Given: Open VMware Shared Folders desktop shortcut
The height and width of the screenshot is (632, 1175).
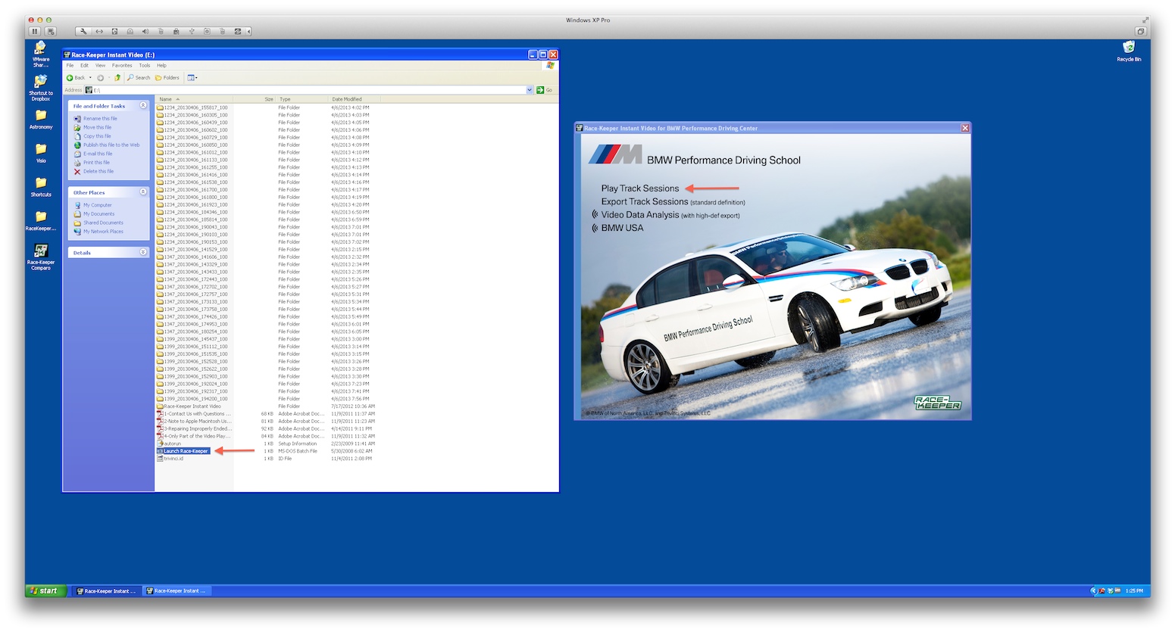Looking at the screenshot, I should (40, 54).
